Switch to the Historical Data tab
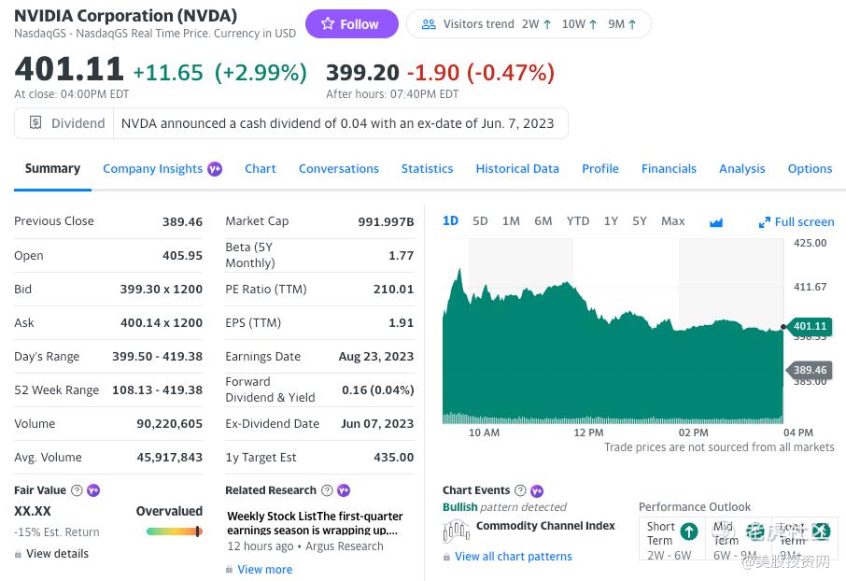 (x=517, y=169)
